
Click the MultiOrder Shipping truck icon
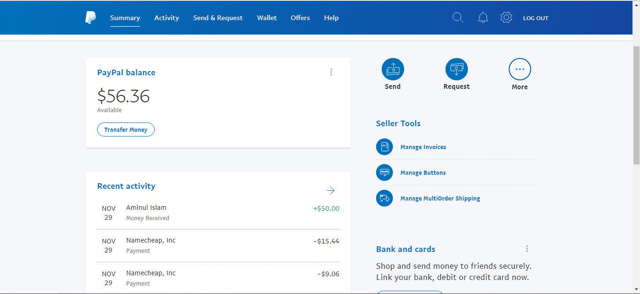click(384, 198)
